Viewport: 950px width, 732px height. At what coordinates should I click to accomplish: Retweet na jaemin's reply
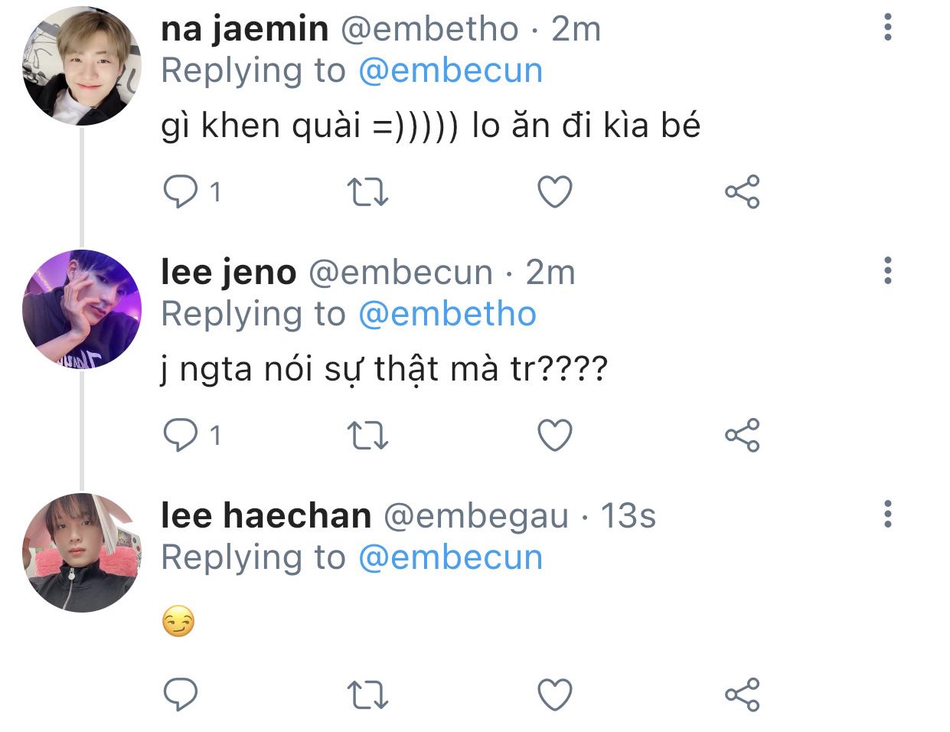367,191
